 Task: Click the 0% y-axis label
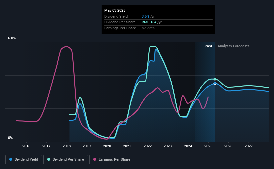(x=10, y=138)
